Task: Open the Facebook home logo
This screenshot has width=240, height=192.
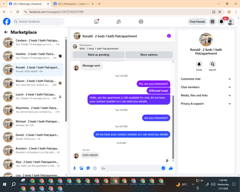Action: [x=7, y=22]
